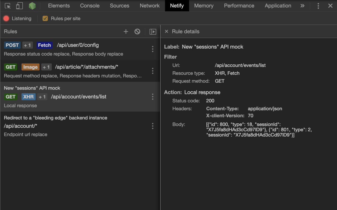Click the application/json header value
Viewport: 337px width, 210px height.
(x=265, y=109)
